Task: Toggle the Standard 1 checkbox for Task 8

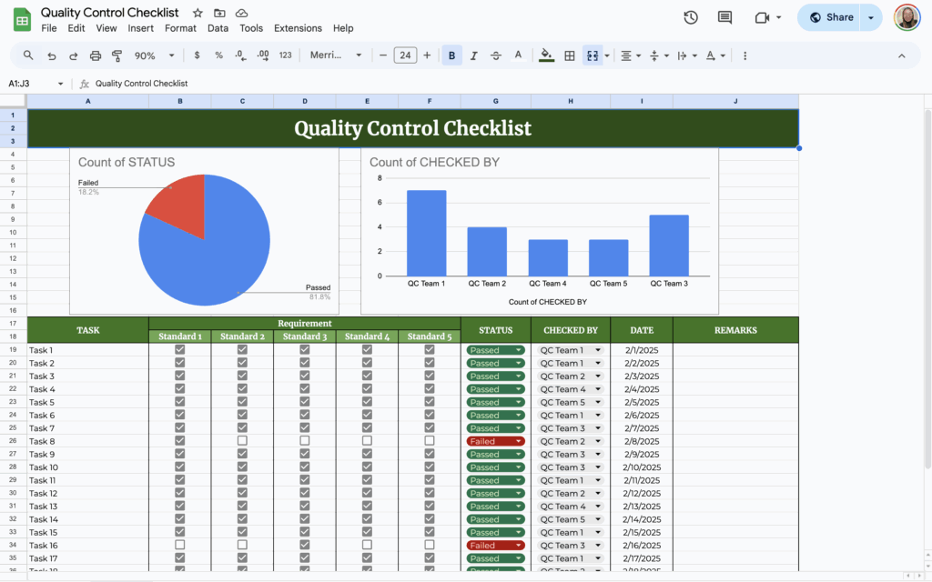Action: [179, 441]
